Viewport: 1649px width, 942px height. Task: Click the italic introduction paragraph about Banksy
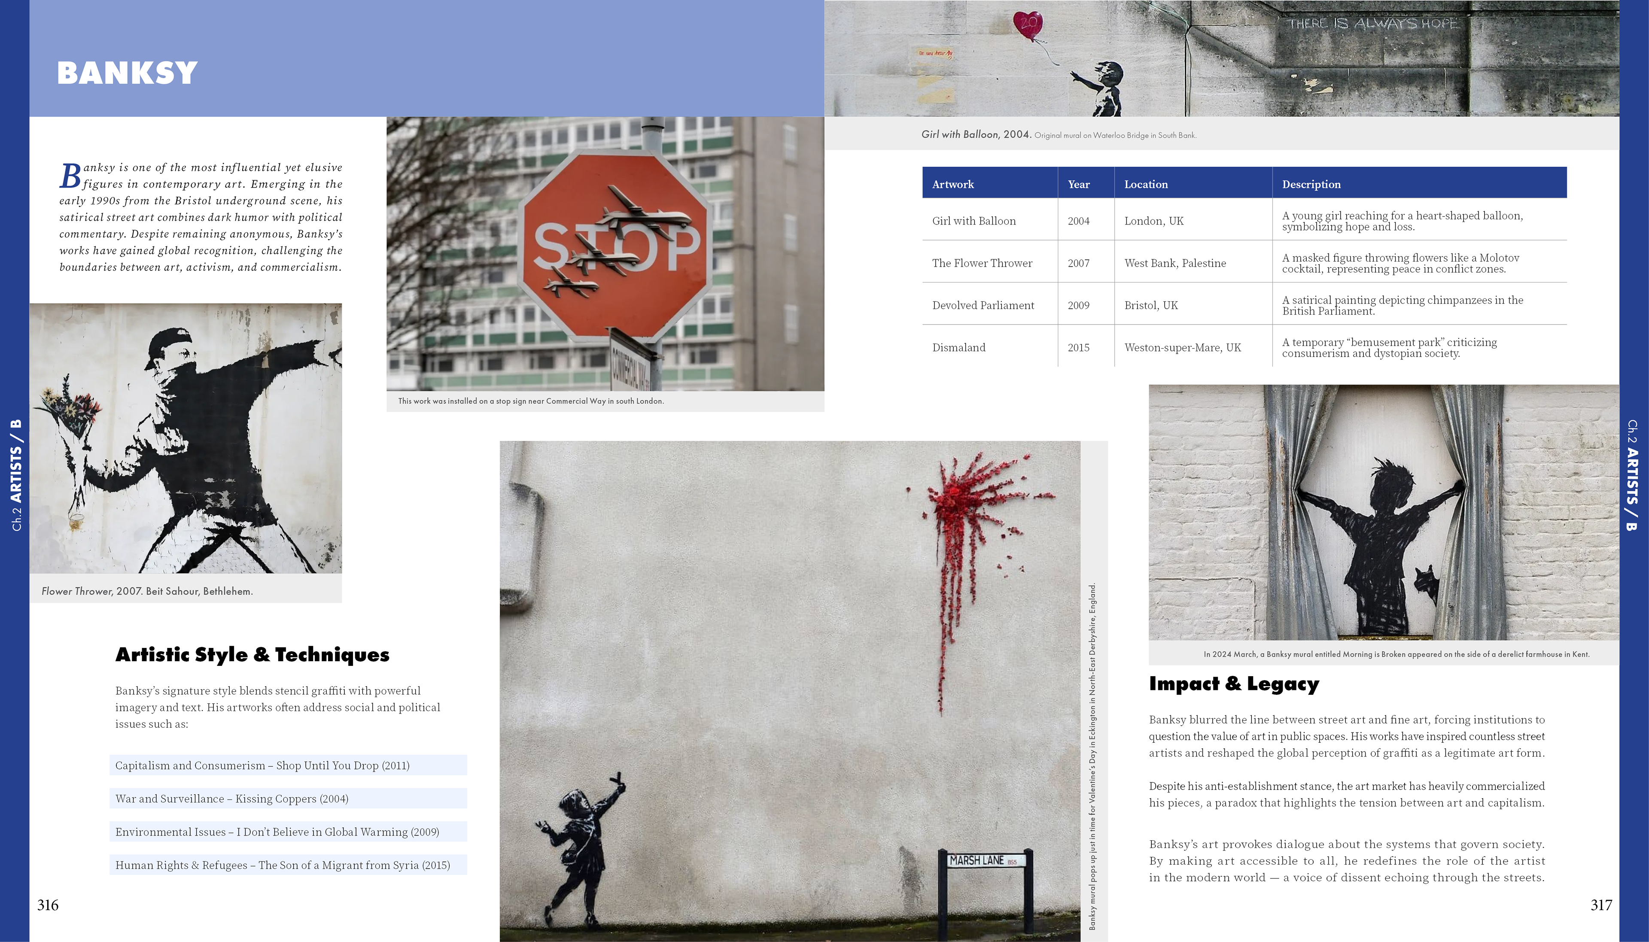pyautogui.click(x=201, y=217)
